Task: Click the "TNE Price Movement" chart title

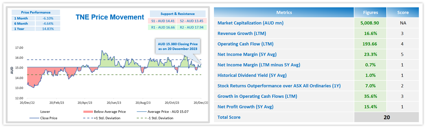Action: click(x=110, y=17)
